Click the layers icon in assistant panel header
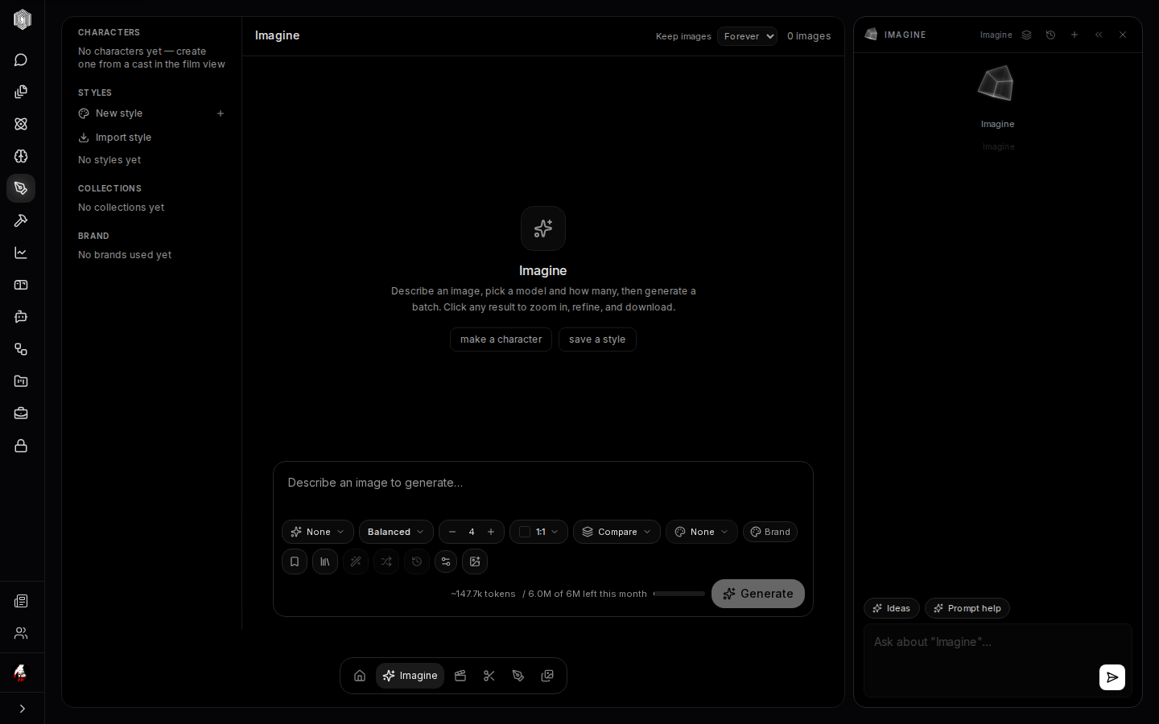Image resolution: width=1159 pixels, height=724 pixels. [x=1026, y=35]
